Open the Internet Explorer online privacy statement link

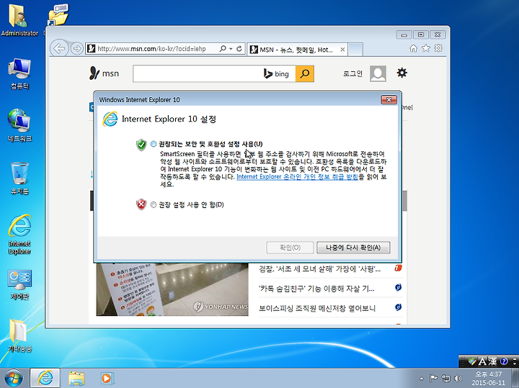[x=297, y=177]
